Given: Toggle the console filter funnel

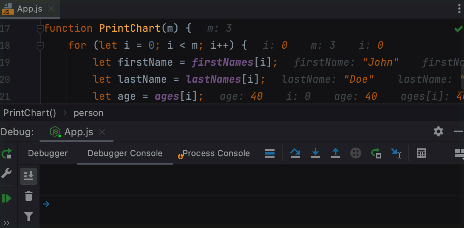Looking at the screenshot, I should 29,216.
